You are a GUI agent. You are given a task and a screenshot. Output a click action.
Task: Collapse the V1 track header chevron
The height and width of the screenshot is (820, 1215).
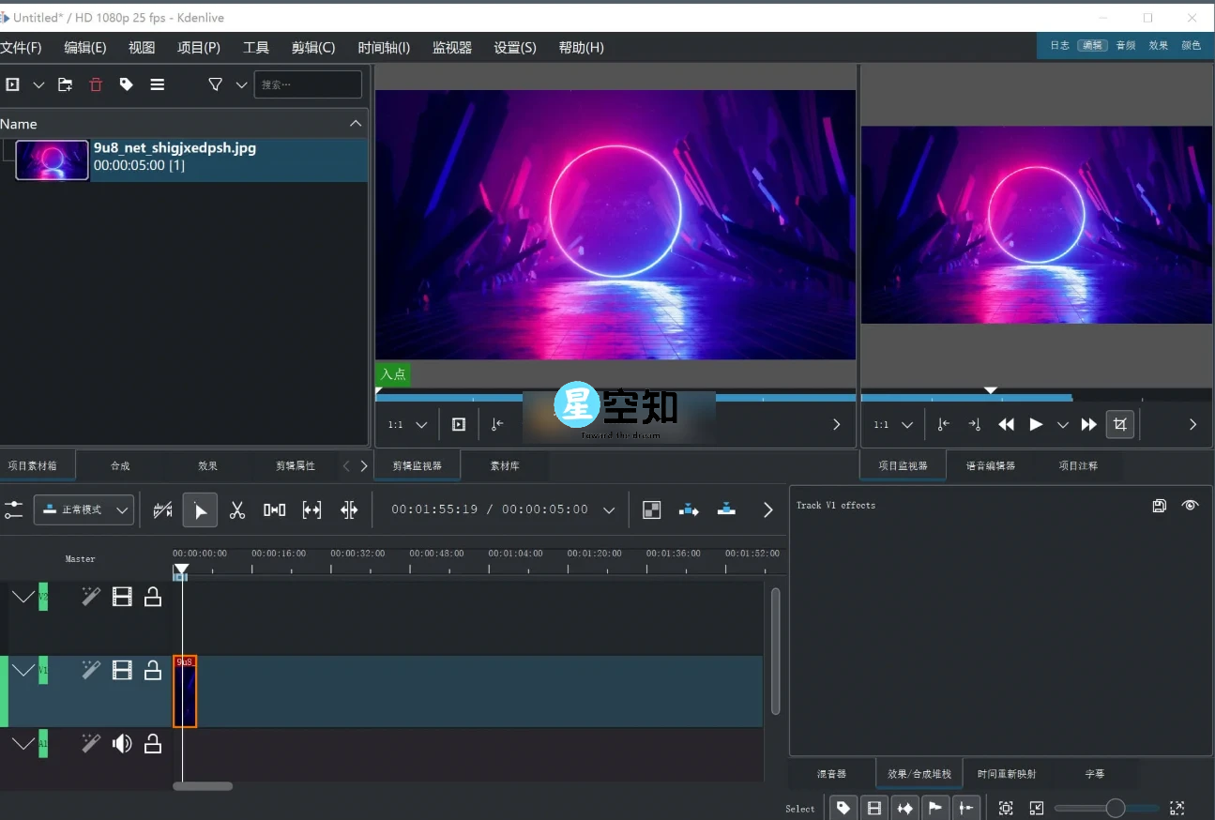[x=23, y=670]
